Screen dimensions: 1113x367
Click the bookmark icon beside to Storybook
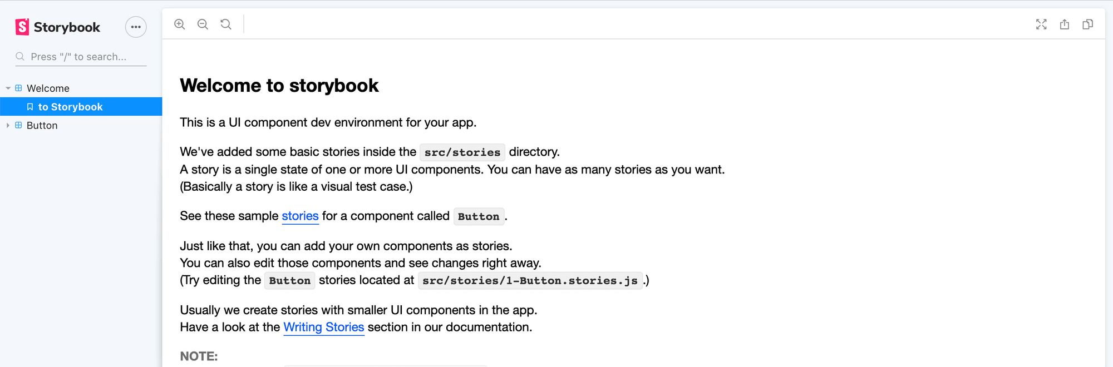pos(30,107)
